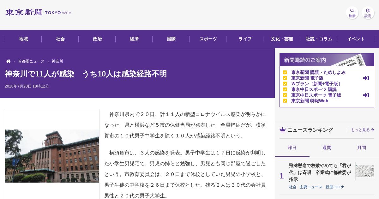
Task: Click checkmark icon next to 東京新聞 購読・ためしよみ
Action: [x=285, y=72]
